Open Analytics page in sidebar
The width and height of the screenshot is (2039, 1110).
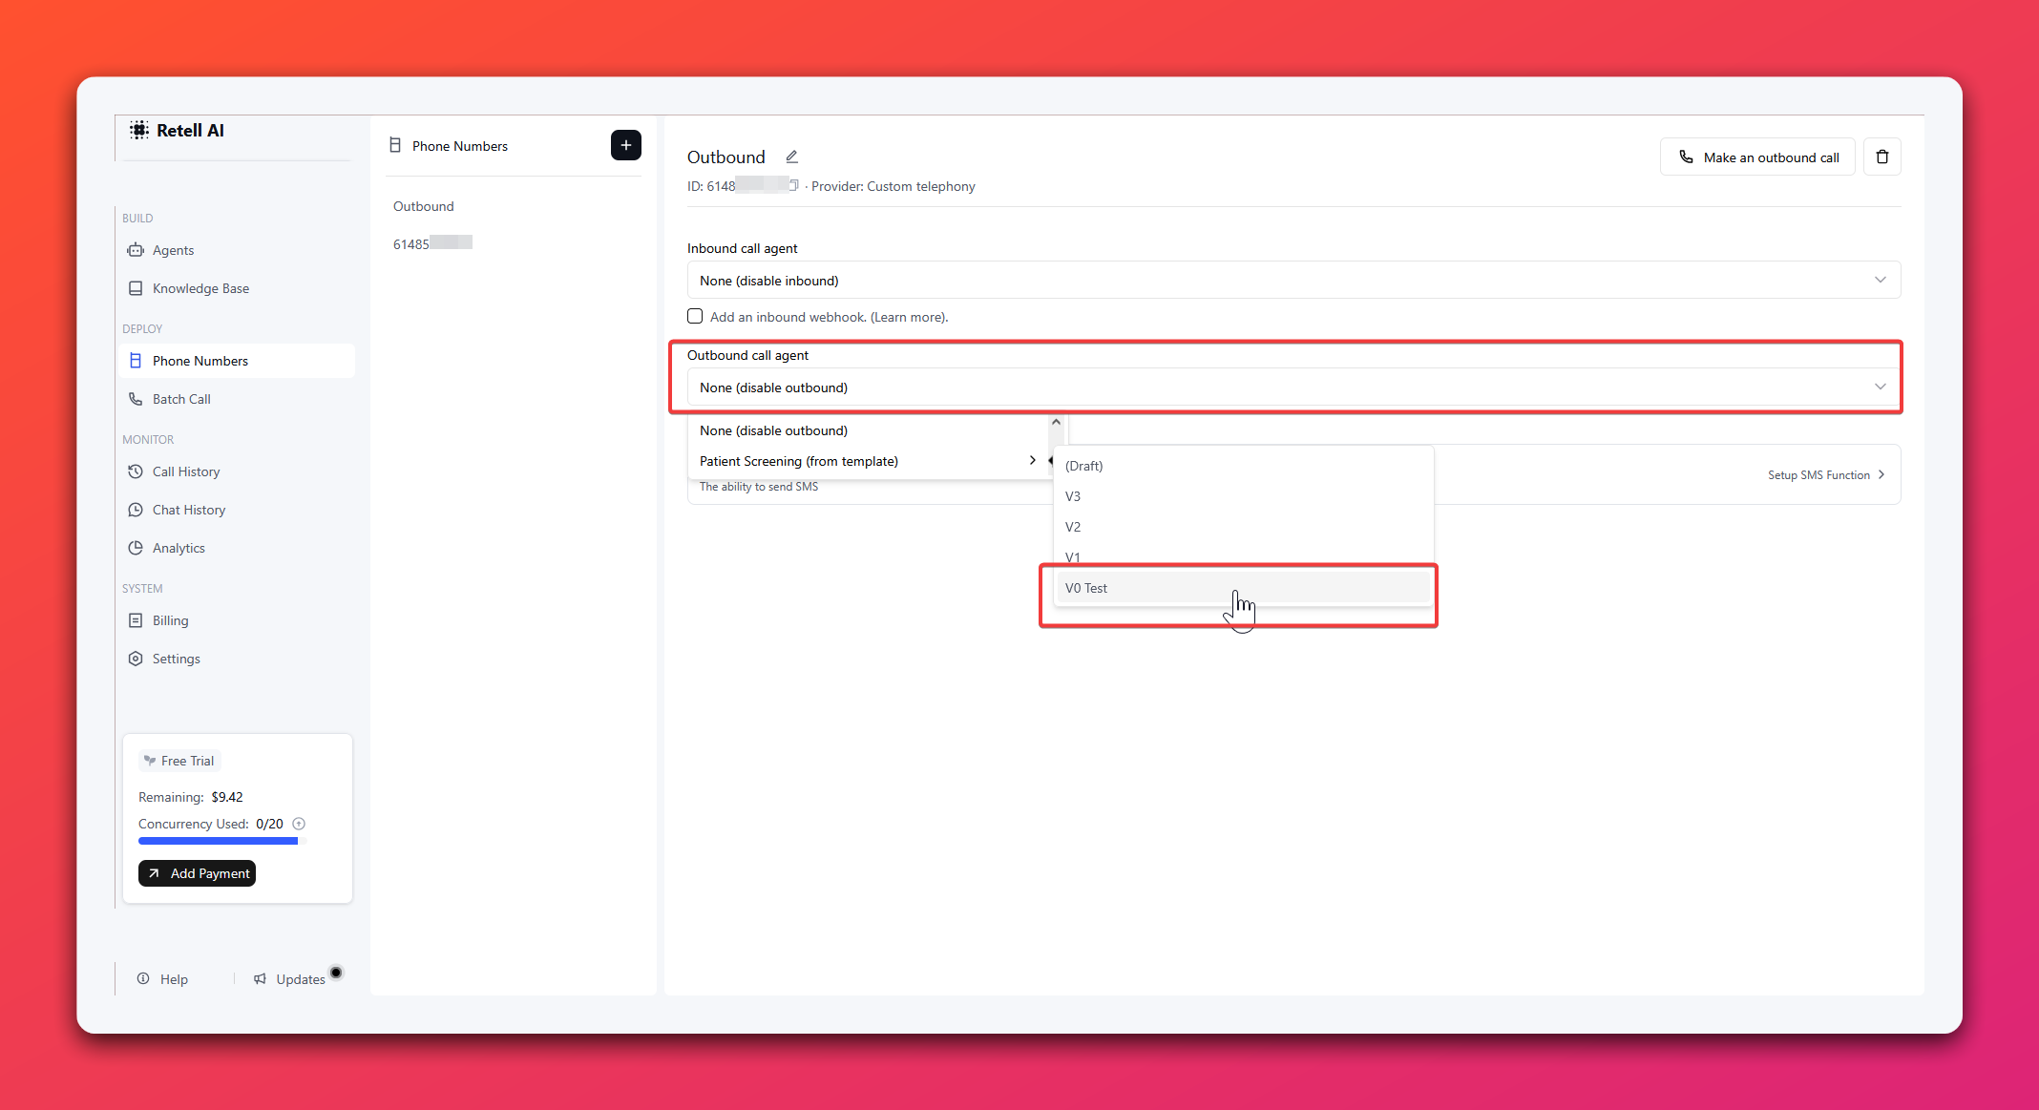click(179, 548)
